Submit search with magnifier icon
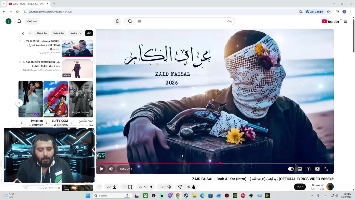The image size is (355, 200). (130, 21)
